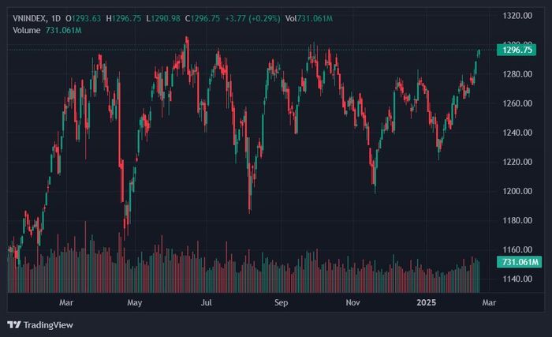
Task: Click the 1140.00 price axis label
Action: coord(517,279)
